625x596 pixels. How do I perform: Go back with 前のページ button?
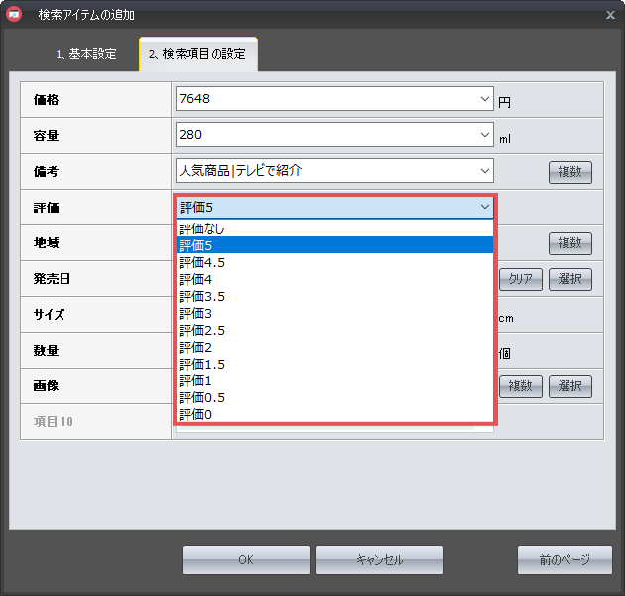point(562,560)
